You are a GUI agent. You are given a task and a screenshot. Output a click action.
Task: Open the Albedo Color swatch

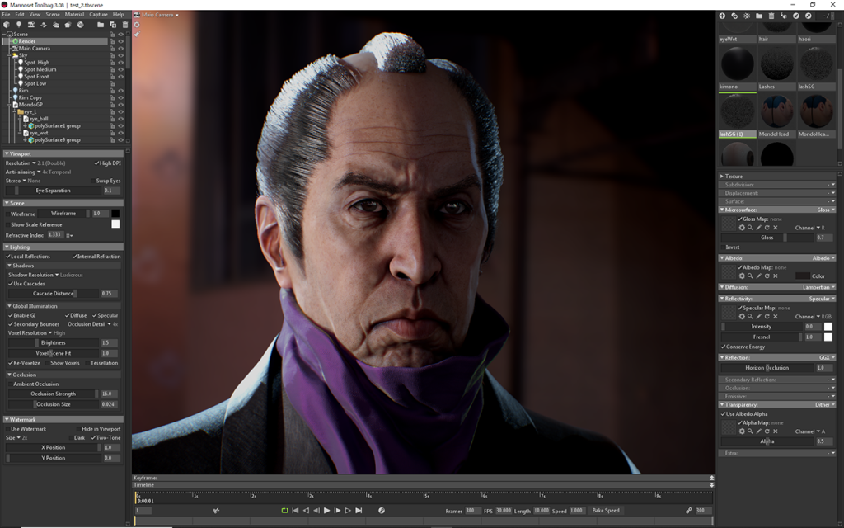(803, 276)
